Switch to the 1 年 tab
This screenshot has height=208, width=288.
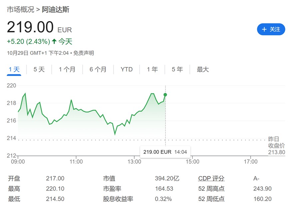click(152, 69)
